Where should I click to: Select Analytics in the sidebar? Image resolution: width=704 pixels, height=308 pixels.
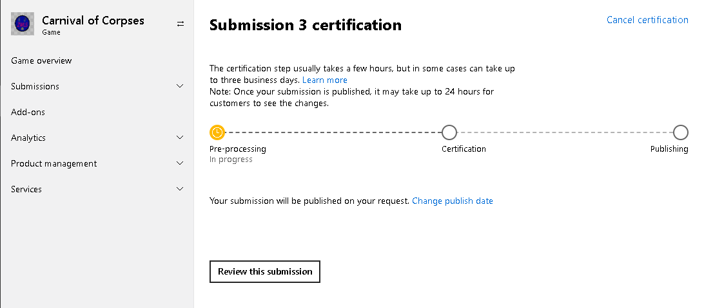(x=28, y=138)
